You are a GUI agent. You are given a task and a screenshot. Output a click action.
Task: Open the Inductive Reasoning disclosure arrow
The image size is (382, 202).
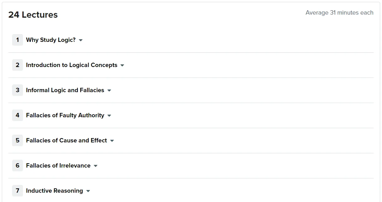click(x=88, y=191)
